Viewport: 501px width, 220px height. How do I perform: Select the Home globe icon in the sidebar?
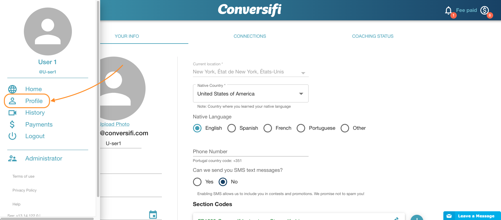pyautogui.click(x=12, y=89)
